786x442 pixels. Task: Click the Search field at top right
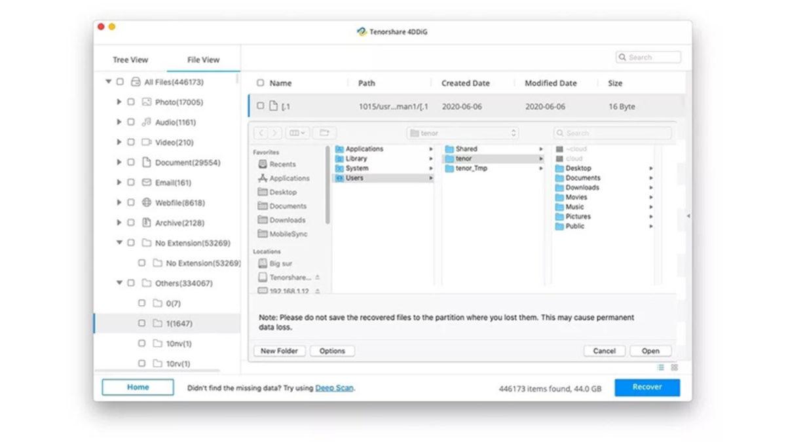(648, 57)
